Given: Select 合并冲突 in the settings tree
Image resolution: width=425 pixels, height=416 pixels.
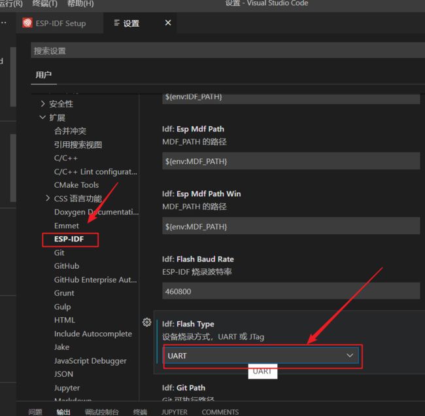Looking at the screenshot, I should [70, 131].
